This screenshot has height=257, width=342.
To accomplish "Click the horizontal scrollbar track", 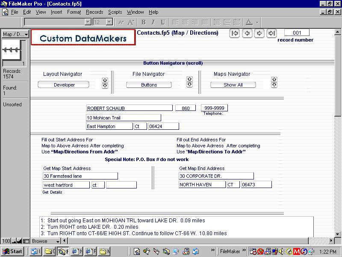I will [188, 241].
